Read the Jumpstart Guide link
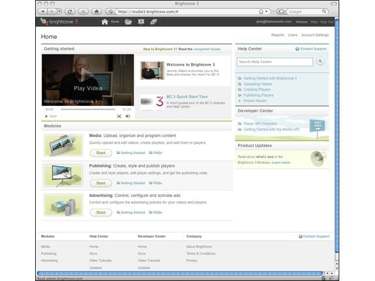 pyautogui.click(x=207, y=49)
